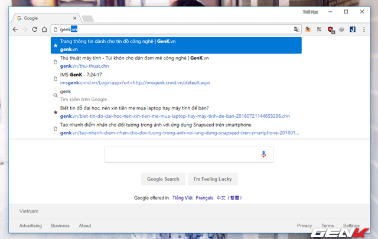
Task: Switch Google to 中文（繁體）
Action: pos(229,198)
